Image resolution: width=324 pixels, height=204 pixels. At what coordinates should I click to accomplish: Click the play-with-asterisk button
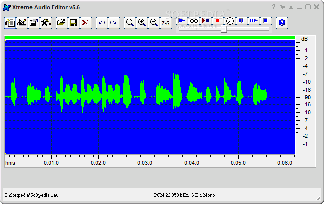pyautogui.click(x=206, y=21)
